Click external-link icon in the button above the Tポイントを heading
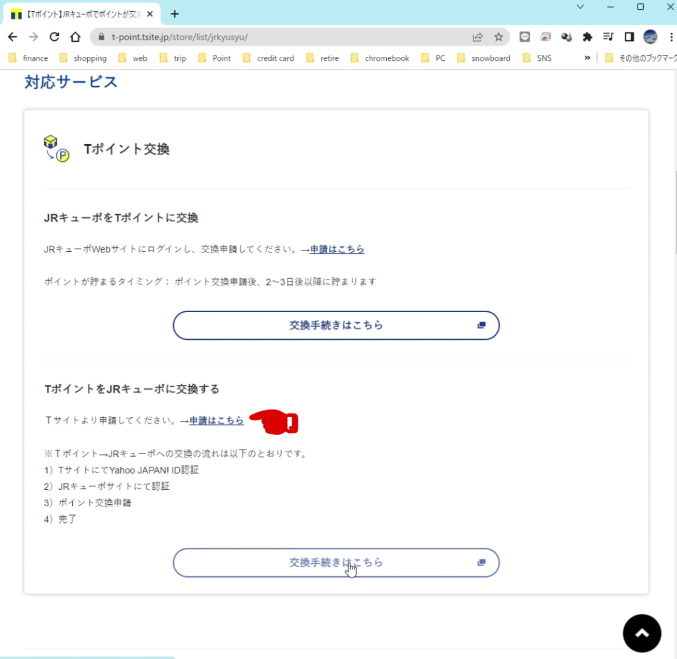The height and width of the screenshot is (659, 677). coord(481,325)
